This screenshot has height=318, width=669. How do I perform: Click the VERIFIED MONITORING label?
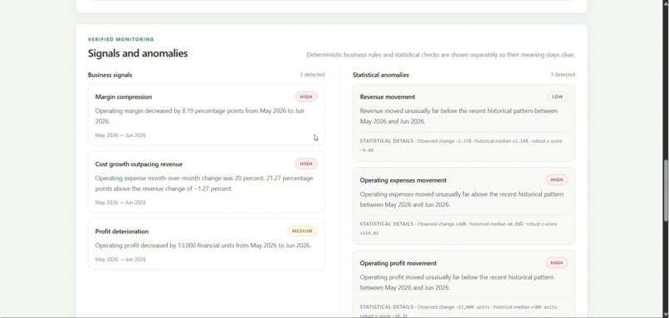(x=120, y=39)
